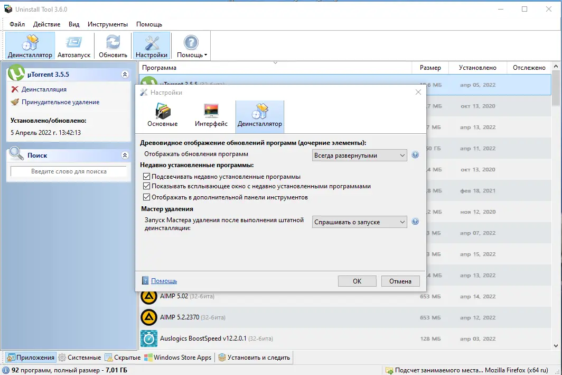The height and width of the screenshot is (375, 562).
Task: Click the search field Введите слово для поиска
Action: click(69, 171)
